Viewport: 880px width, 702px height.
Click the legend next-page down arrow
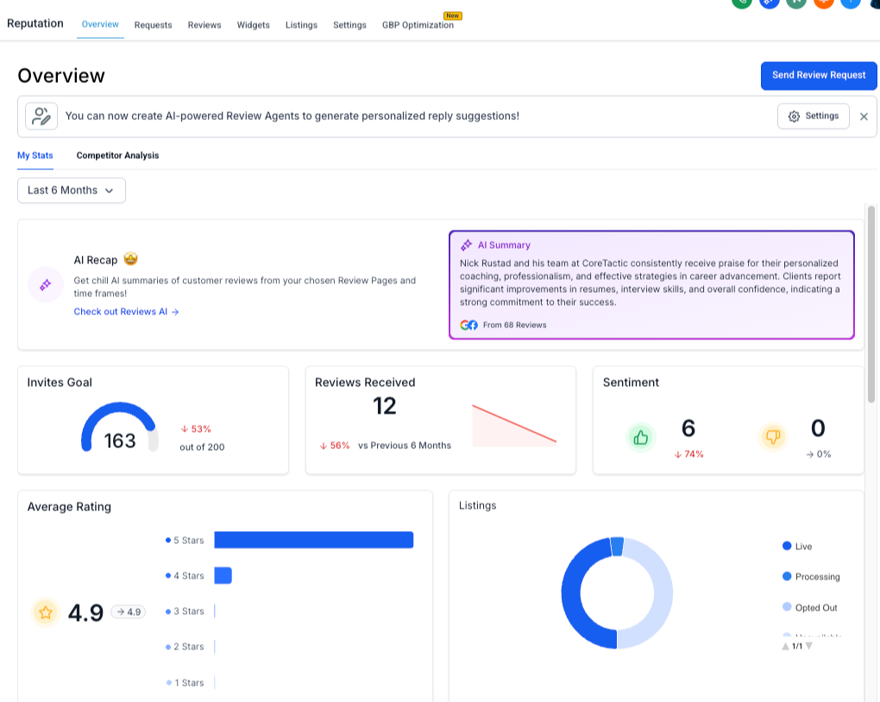(809, 646)
